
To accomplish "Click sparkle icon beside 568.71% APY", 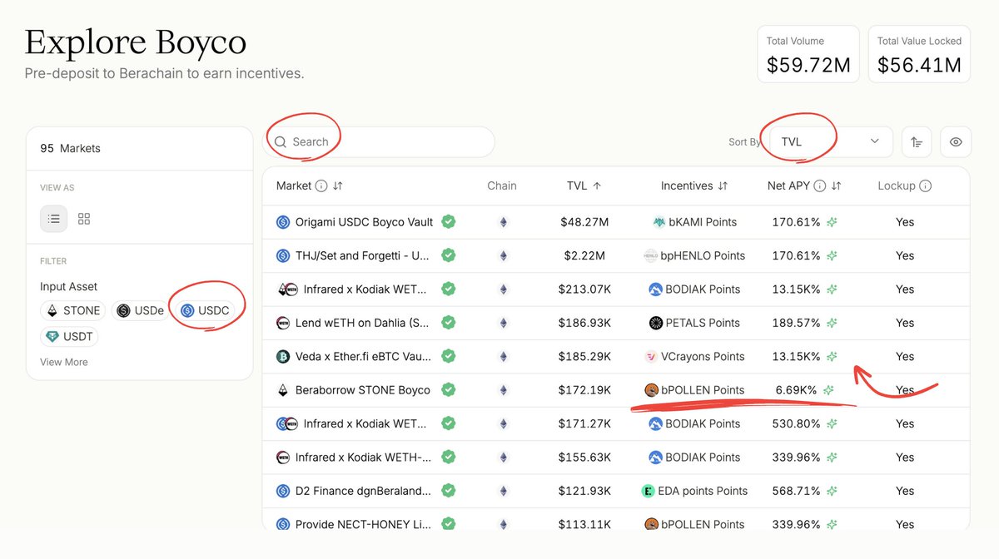I will 832,491.
